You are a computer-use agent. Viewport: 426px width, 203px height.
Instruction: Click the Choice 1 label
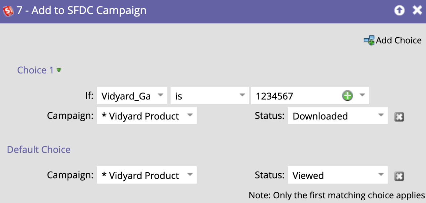[35, 70]
